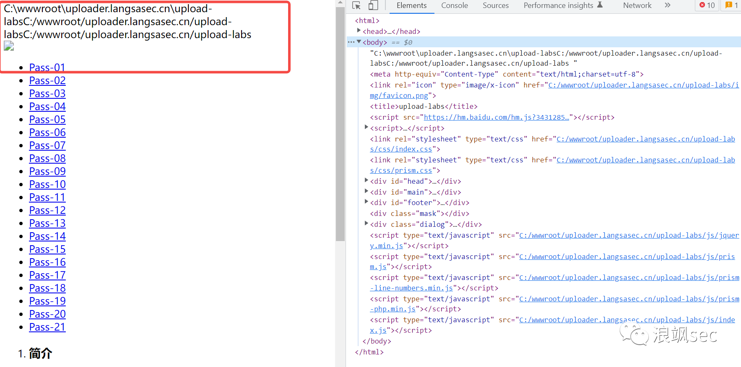This screenshot has height=367, width=741.
Task: Open the Pass-12 link
Action: [x=47, y=210]
